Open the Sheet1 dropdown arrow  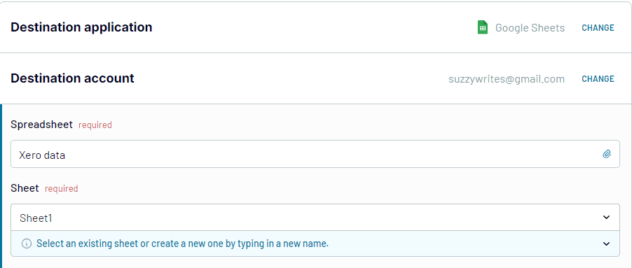click(606, 218)
